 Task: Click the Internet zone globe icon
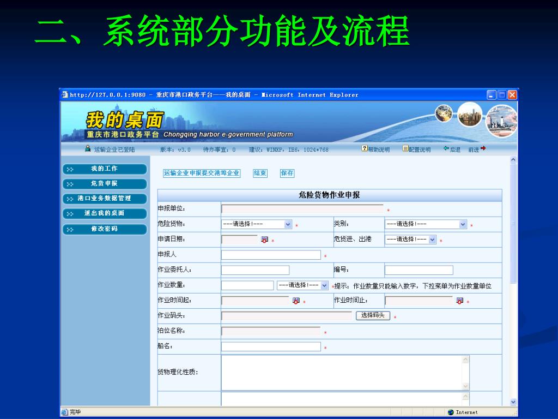click(451, 412)
